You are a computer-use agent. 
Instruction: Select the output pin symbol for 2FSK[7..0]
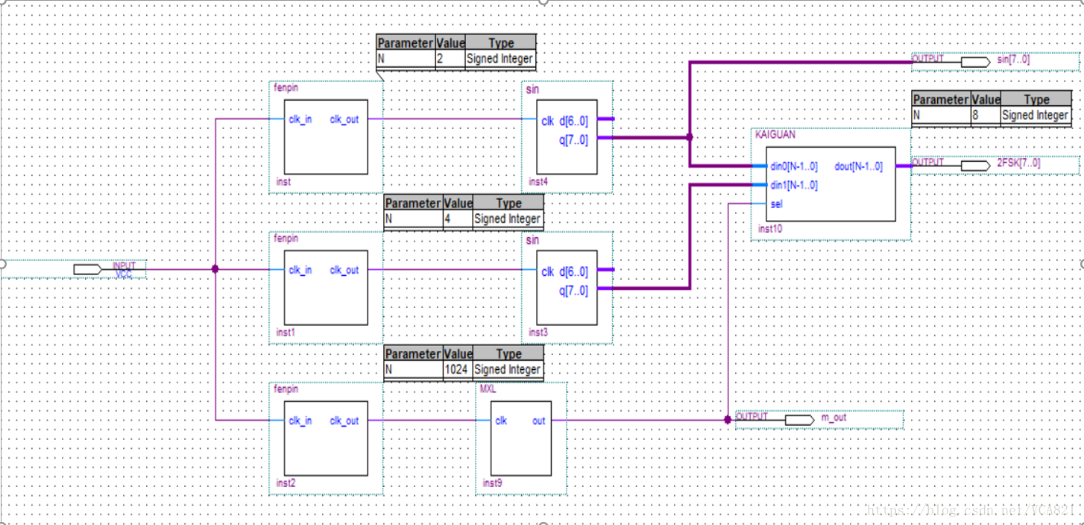coord(975,165)
